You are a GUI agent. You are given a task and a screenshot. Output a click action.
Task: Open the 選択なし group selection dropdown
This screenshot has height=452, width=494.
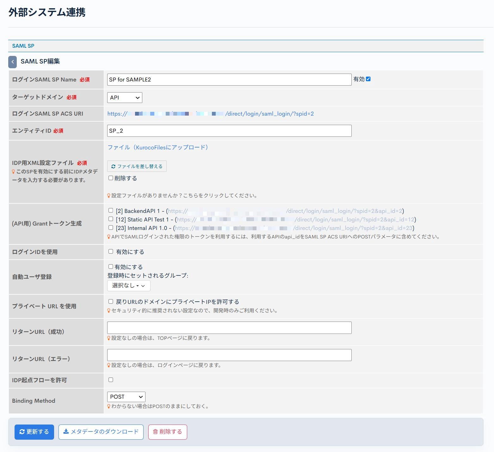pos(128,285)
